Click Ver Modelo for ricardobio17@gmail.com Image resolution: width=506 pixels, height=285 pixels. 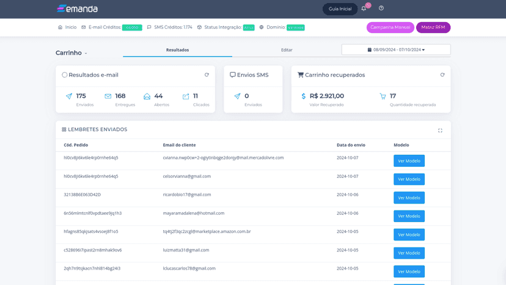tap(409, 198)
